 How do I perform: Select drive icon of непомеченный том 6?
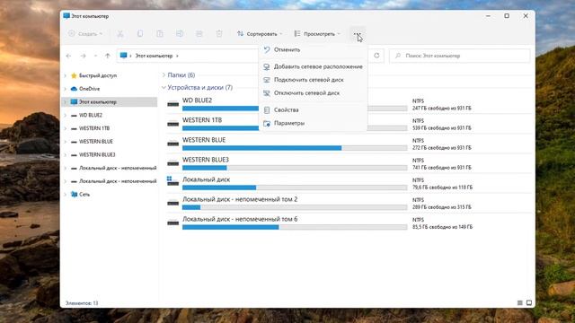click(173, 223)
